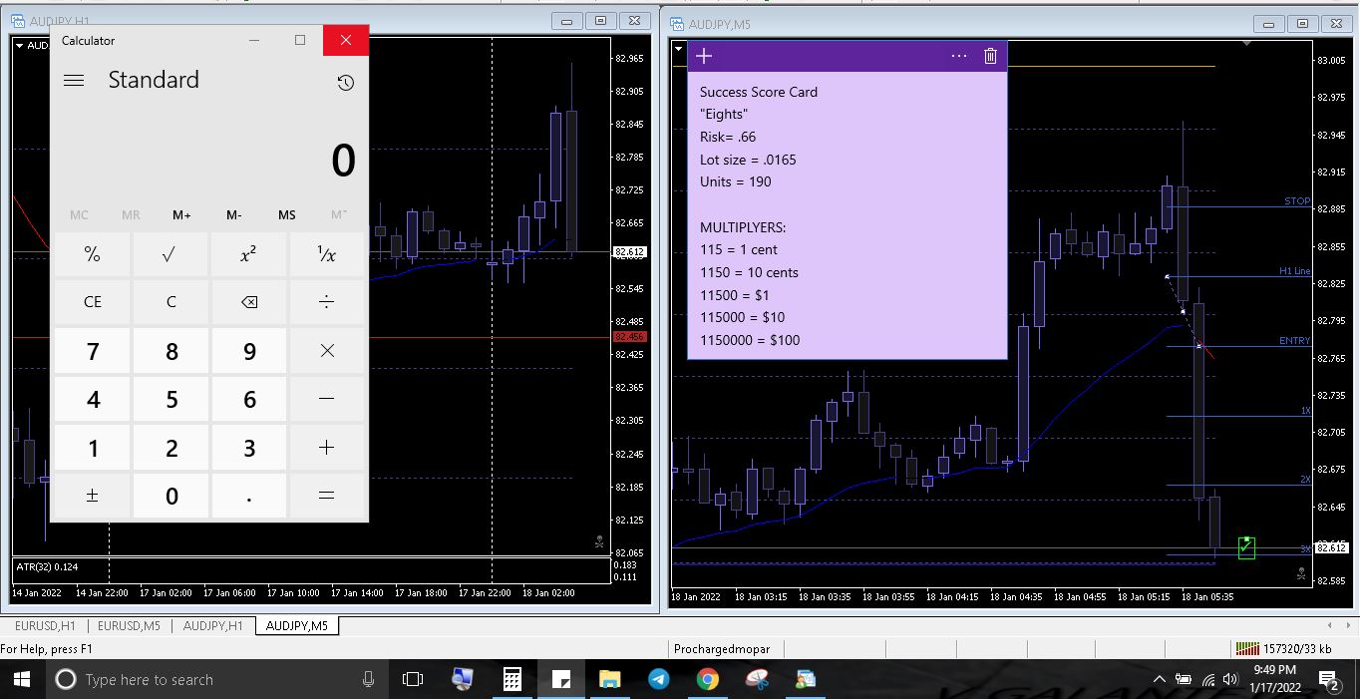Click the ENTRY line label on M5 chart

pos(1295,341)
